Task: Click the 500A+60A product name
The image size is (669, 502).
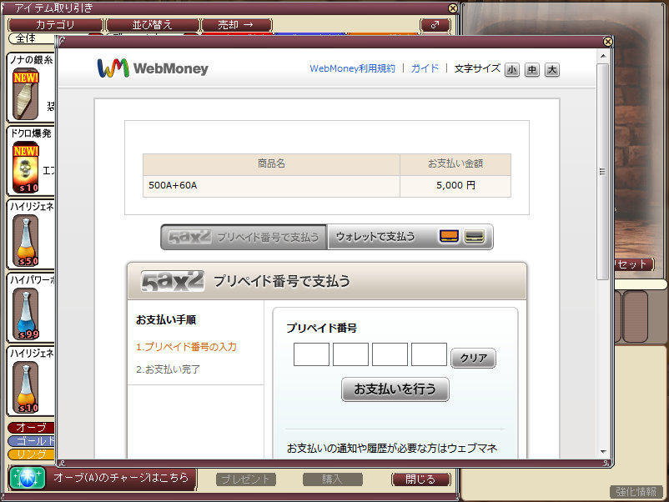Action: coord(173,186)
